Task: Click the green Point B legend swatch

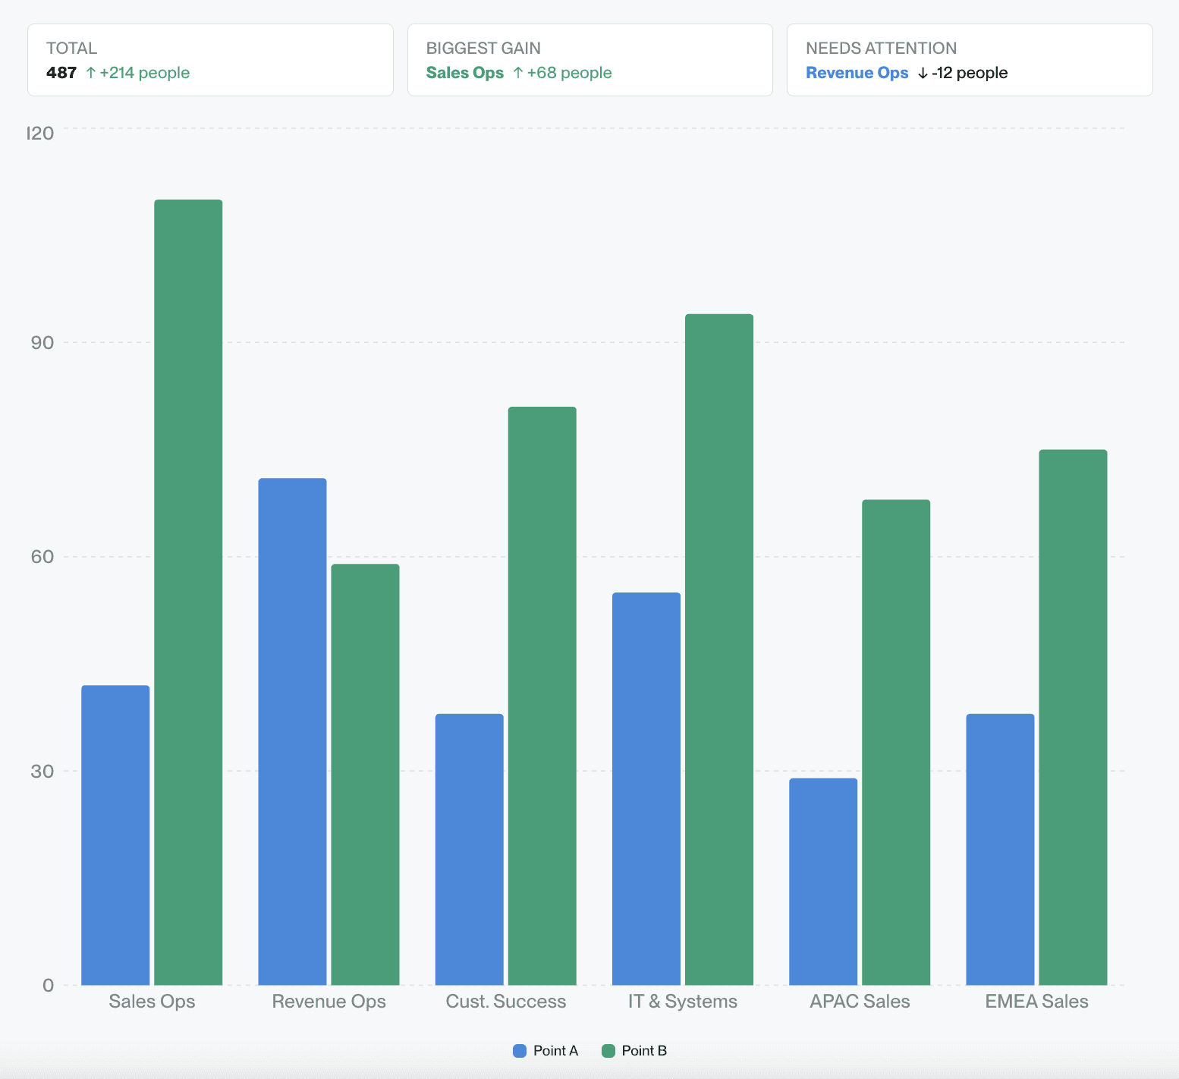Action: pos(608,1051)
